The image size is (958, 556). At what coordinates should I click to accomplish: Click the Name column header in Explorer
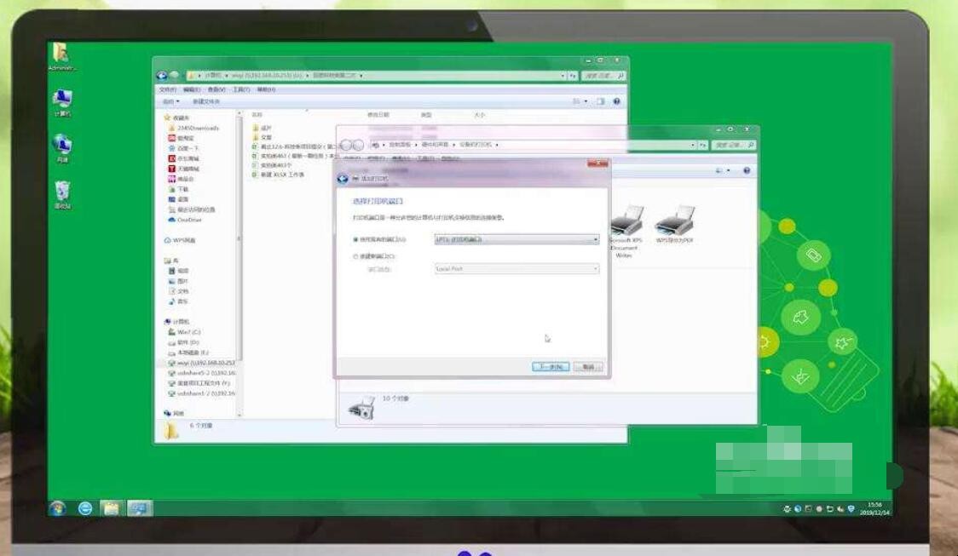[257, 115]
